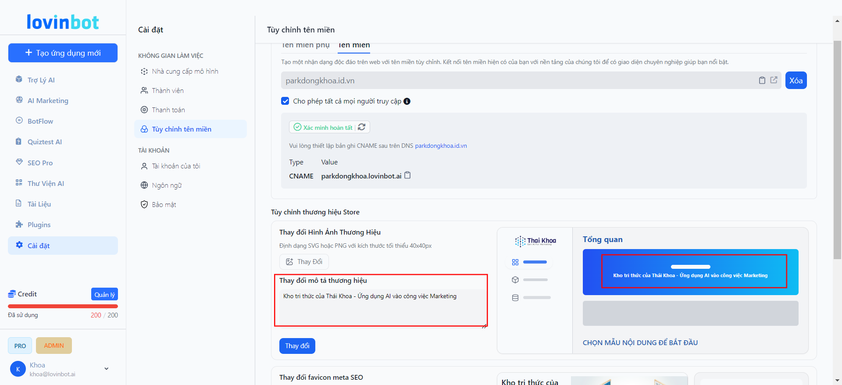Click the brand description text area
Screen dimensions: 842x385
coord(381,307)
